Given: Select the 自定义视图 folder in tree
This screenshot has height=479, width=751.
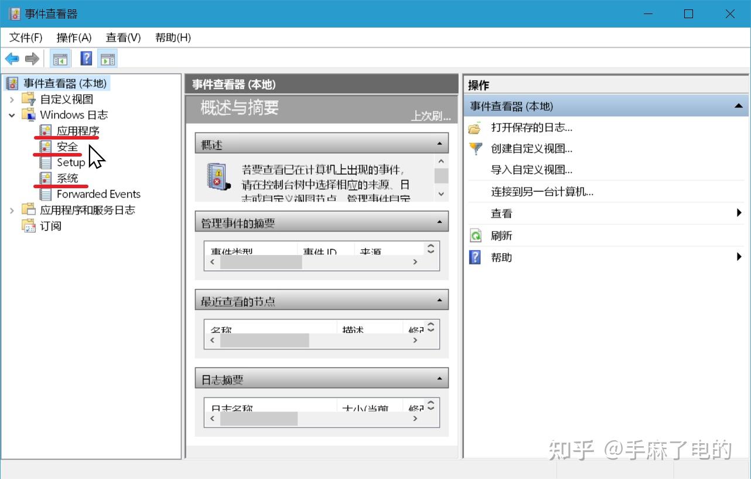Looking at the screenshot, I should coord(66,99).
